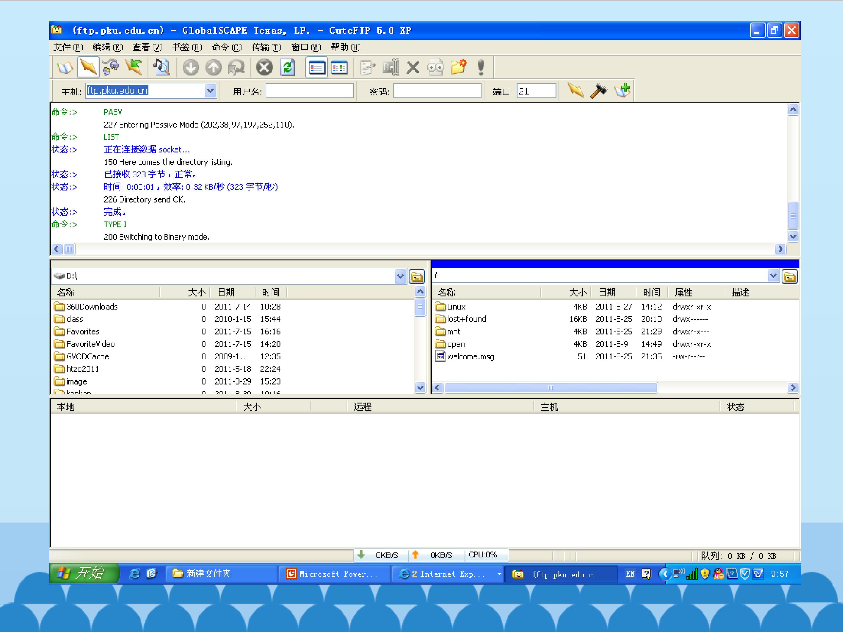
Task: Click the log pane vertical scrollbar thumb
Action: (x=793, y=215)
